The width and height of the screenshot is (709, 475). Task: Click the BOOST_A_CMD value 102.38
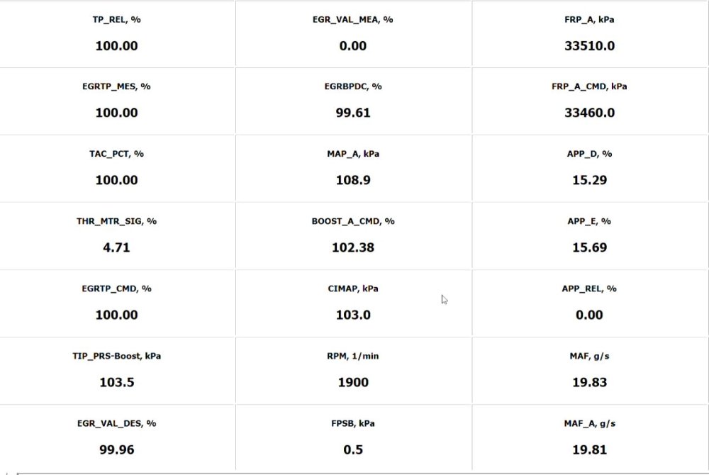353,247
